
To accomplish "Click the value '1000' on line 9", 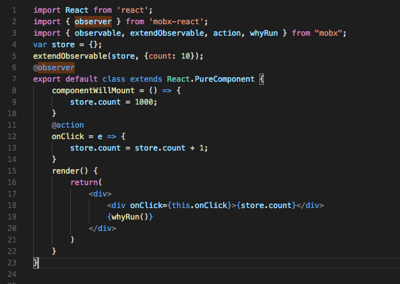I will 144,102.
